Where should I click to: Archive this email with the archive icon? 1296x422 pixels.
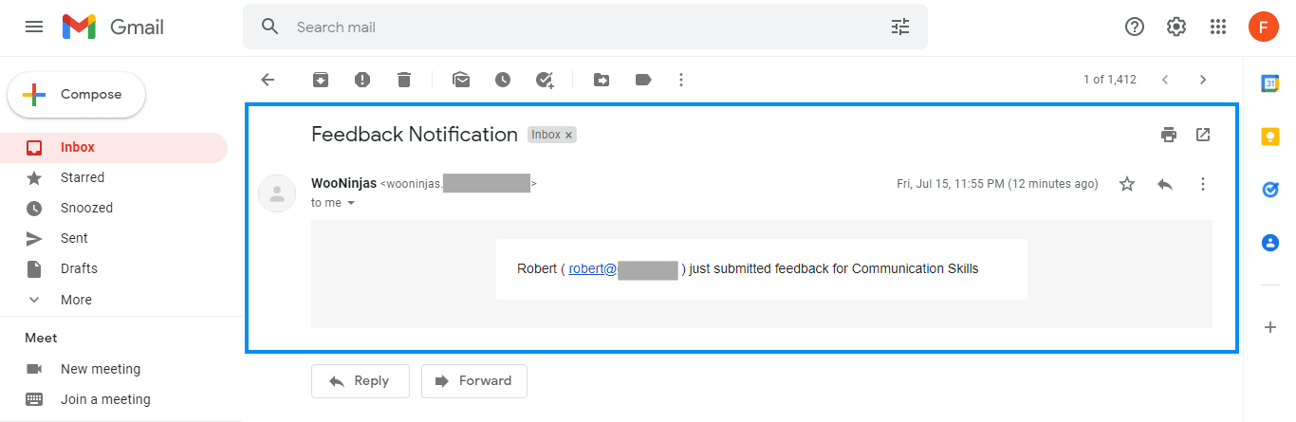pos(321,80)
